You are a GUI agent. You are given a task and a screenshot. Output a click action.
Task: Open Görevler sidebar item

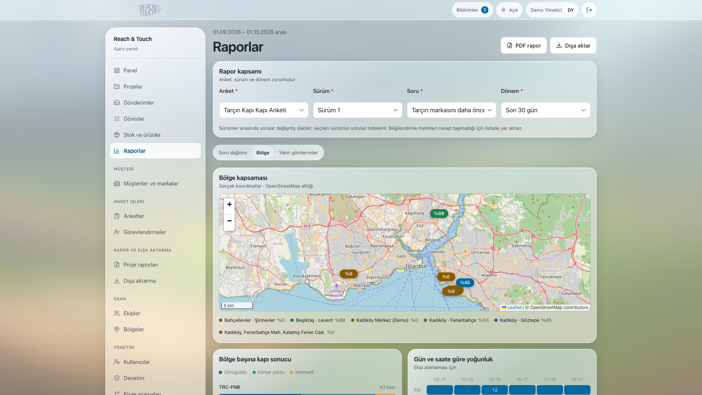[x=155, y=118]
